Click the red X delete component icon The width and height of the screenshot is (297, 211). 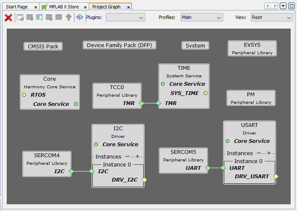click(8, 18)
